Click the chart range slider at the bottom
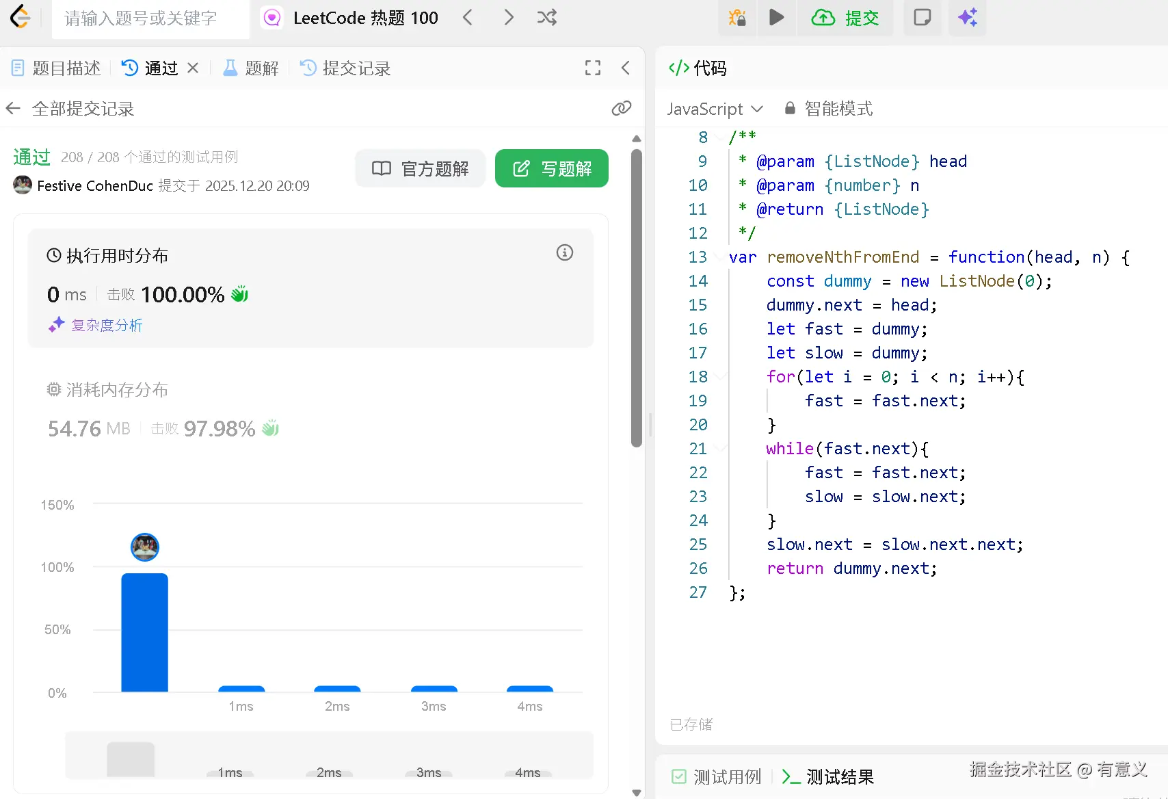The height and width of the screenshot is (799, 1168). coord(329,755)
